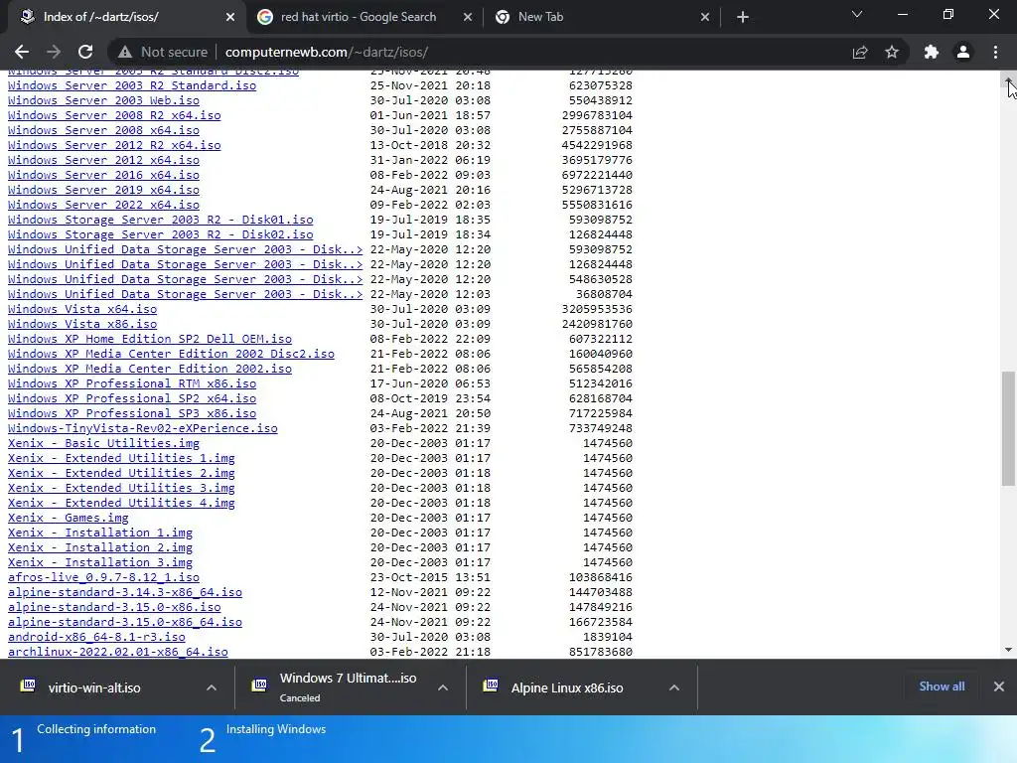The height and width of the screenshot is (763, 1017).
Task: Switch to the New Tab tab
Action: click(x=601, y=17)
